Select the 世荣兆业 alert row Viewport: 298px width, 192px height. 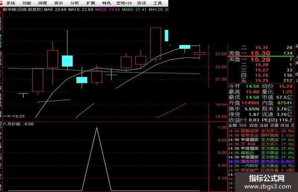tap(261, 135)
